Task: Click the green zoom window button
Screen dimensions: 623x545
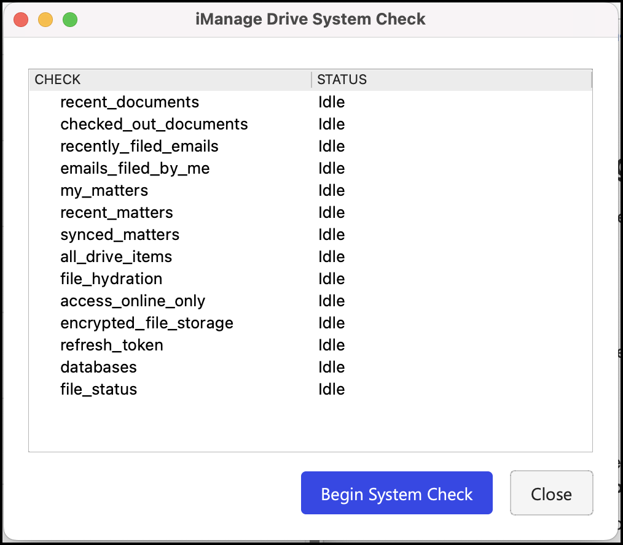Action: pyautogui.click(x=70, y=20)
